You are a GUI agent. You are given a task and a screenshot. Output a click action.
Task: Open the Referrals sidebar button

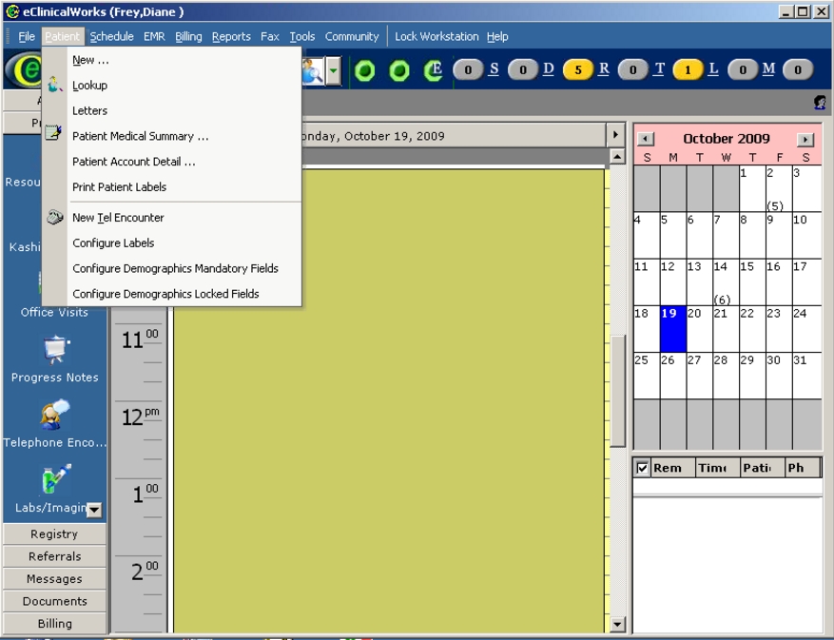(x=54, y=556)
